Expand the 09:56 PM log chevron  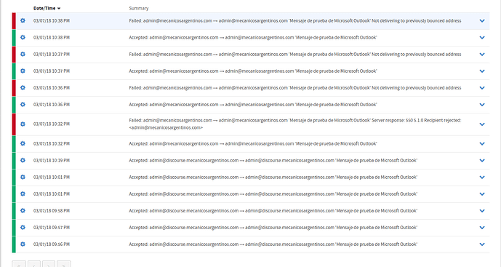(482, 244)
